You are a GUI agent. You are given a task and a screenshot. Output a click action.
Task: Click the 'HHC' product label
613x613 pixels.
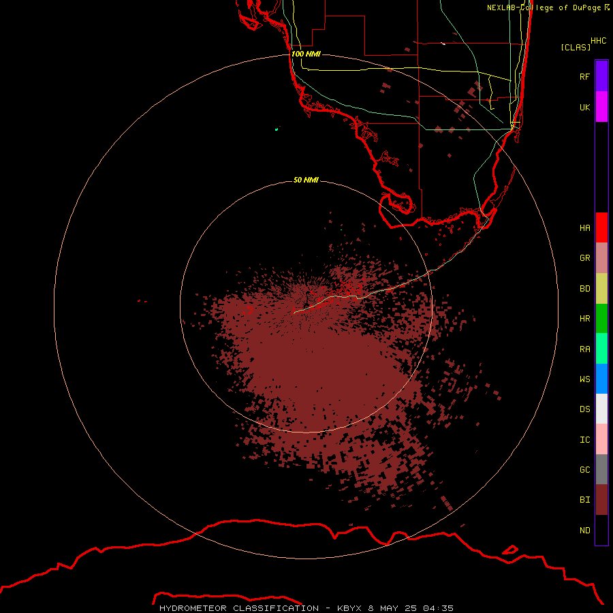(x=599, y=41)
